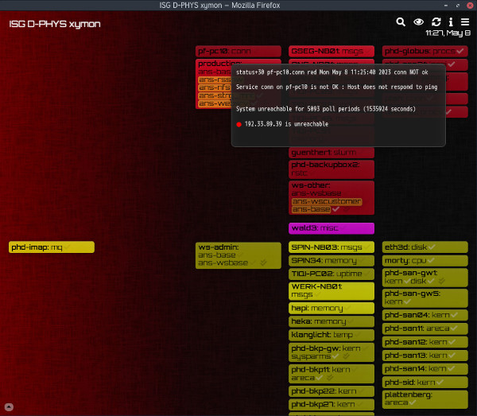Click double-check icon in phd-bkp11 tile
Screen dimensions: 477x416
click(330, 378)
